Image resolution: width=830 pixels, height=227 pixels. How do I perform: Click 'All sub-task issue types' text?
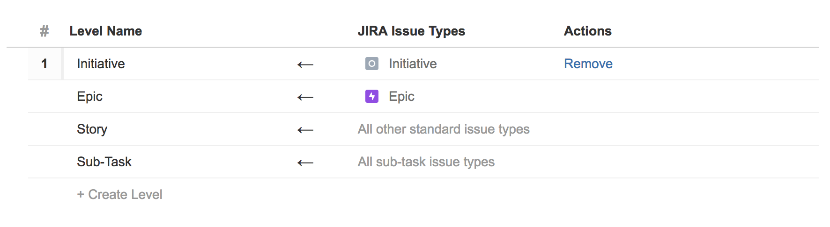tap(426, 162)
